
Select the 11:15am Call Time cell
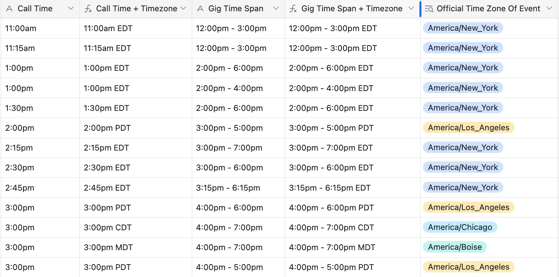[x=40, y=48]
